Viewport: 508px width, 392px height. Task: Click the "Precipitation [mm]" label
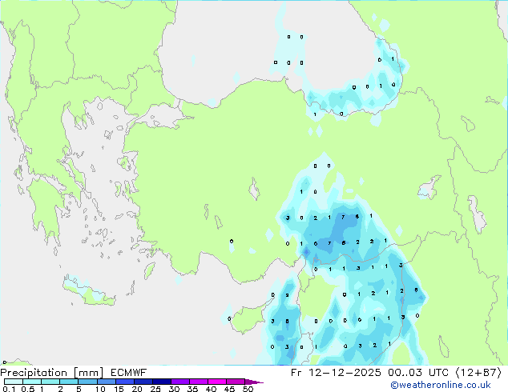coord(52,373)
